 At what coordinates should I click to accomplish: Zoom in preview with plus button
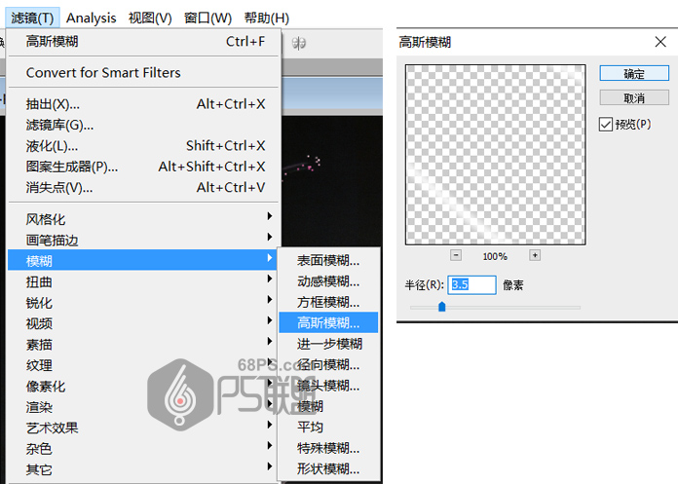pyautogui.click(x=535, y=255)
